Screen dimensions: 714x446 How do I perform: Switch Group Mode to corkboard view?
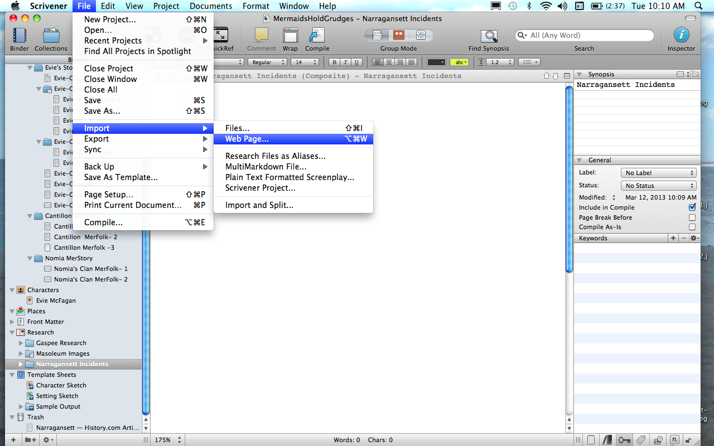(x=399, y=35)
